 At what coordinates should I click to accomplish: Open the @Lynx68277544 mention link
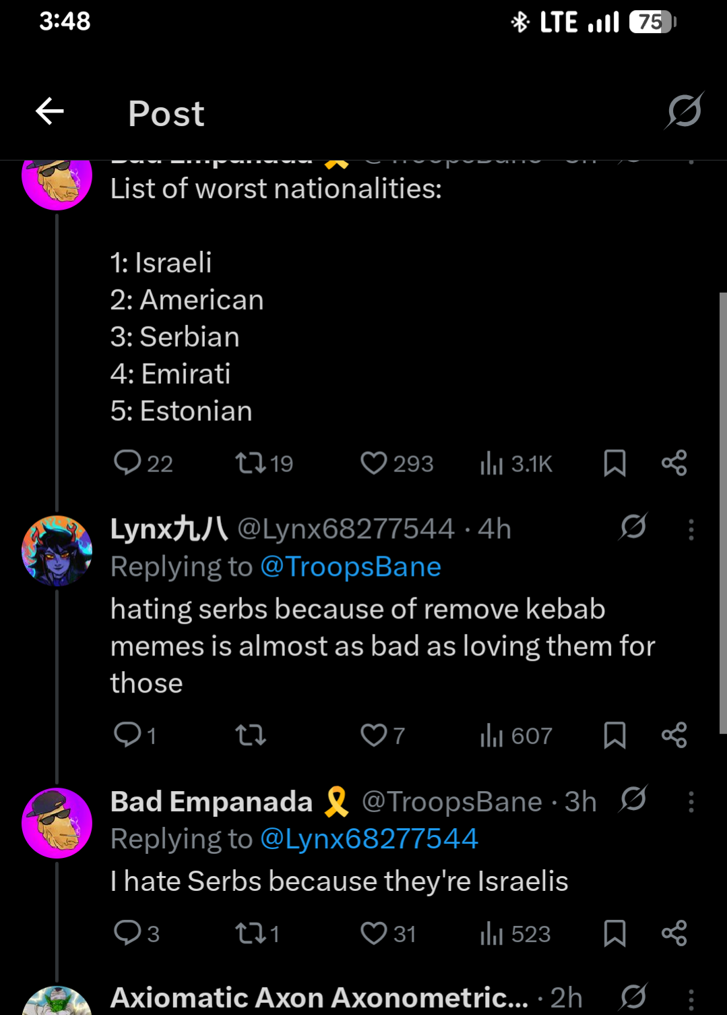[x=369, y=839]
